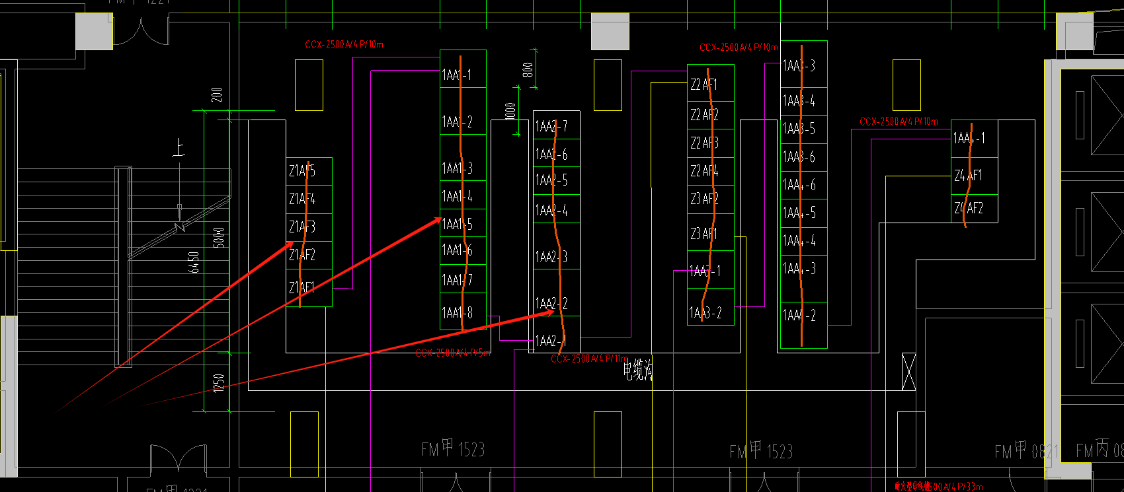The width and height of the screenshot is (1124, 492).
Task: Pick the 1AA2-1 cabinet label
Action: [551, 341]
